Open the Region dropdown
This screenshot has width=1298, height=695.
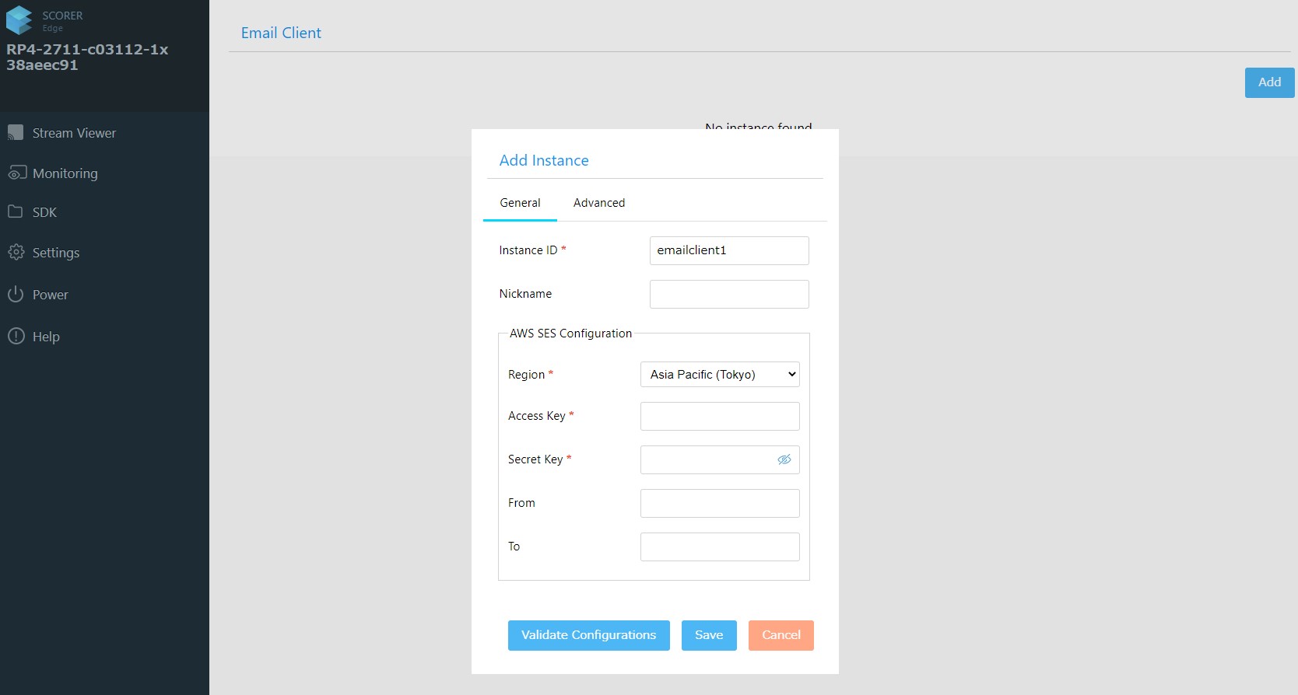click(x=720, y=375)
